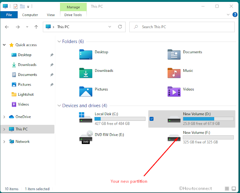Open the Drive Tools tab
240x193 pixels.
tap(73, 15)
